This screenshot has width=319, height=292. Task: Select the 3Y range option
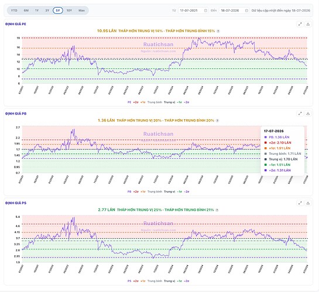(47, 11)
